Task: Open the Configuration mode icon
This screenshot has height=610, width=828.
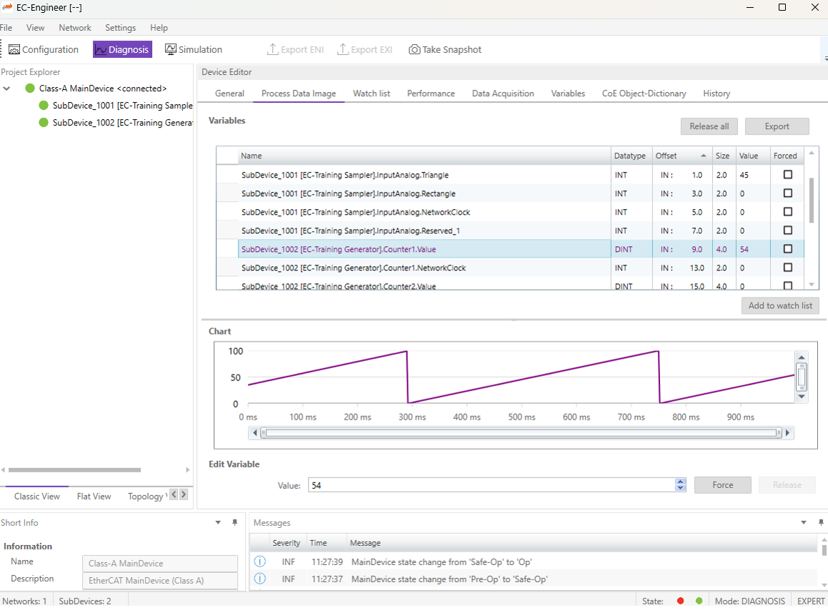Action: (x=14, y=50)
